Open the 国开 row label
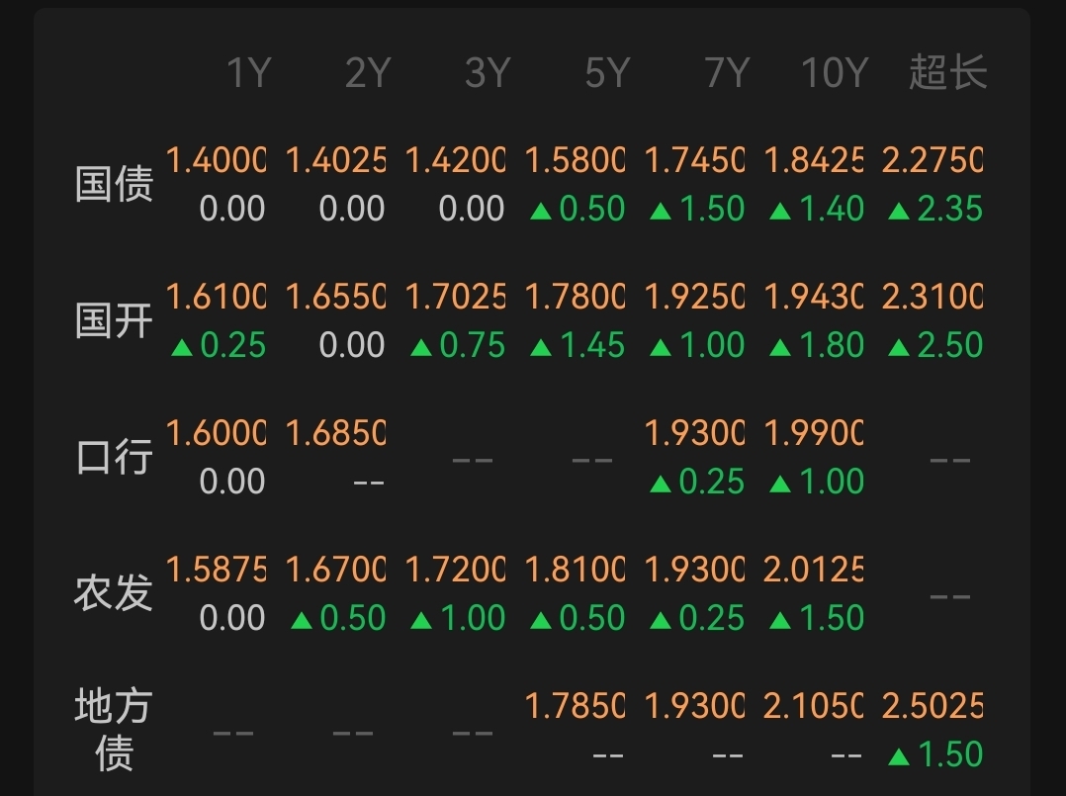This screenshot has height=796, width=1066. (x=114, y=320)
